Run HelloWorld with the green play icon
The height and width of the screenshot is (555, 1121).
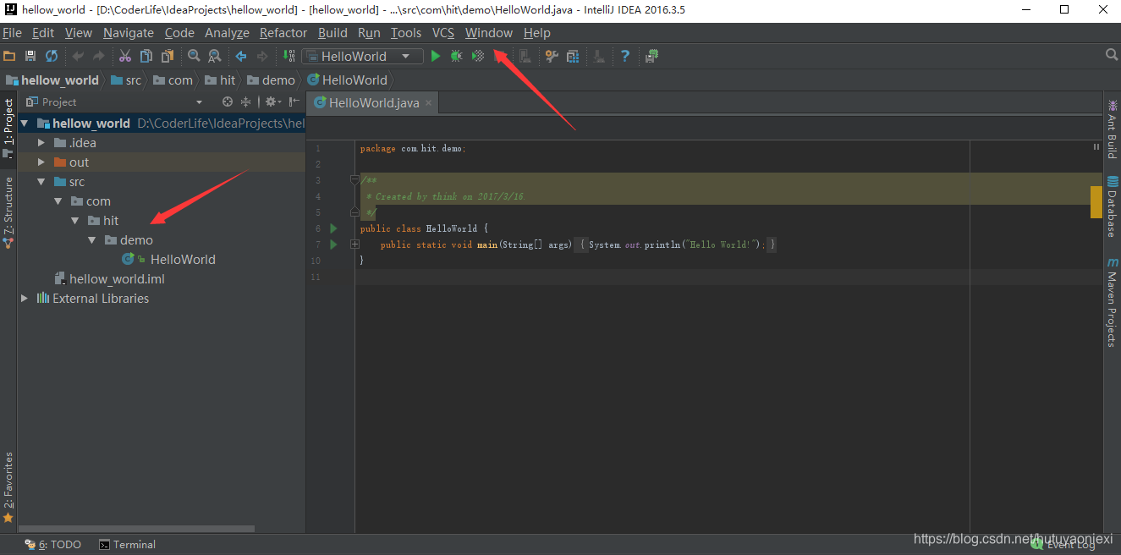pyautogui.click(x=436, y=56)
